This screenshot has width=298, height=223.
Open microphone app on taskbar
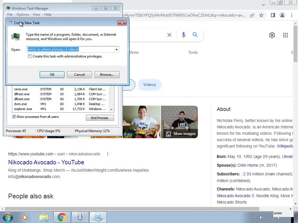[80, 217]
